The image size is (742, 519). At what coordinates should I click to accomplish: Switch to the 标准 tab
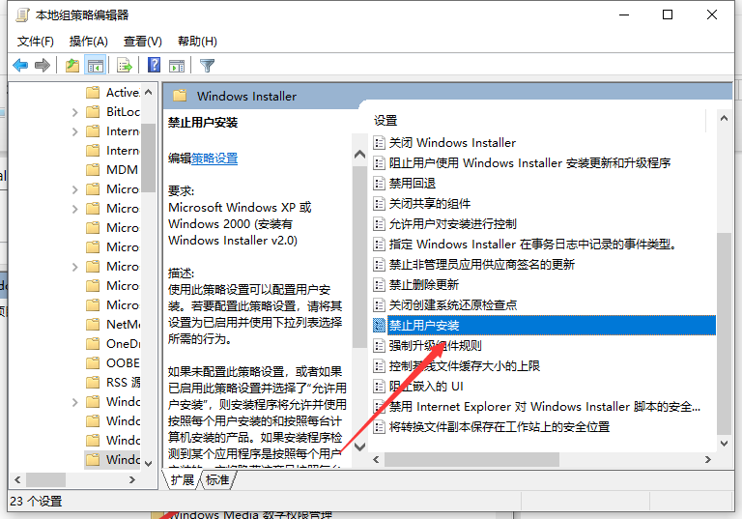coord(217,479)
